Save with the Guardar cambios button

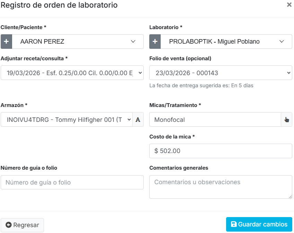point(259,224)
